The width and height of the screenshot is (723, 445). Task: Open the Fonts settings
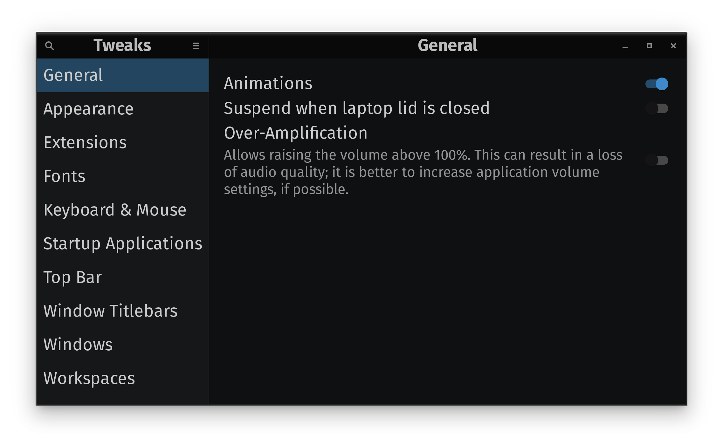coord(123,176)
